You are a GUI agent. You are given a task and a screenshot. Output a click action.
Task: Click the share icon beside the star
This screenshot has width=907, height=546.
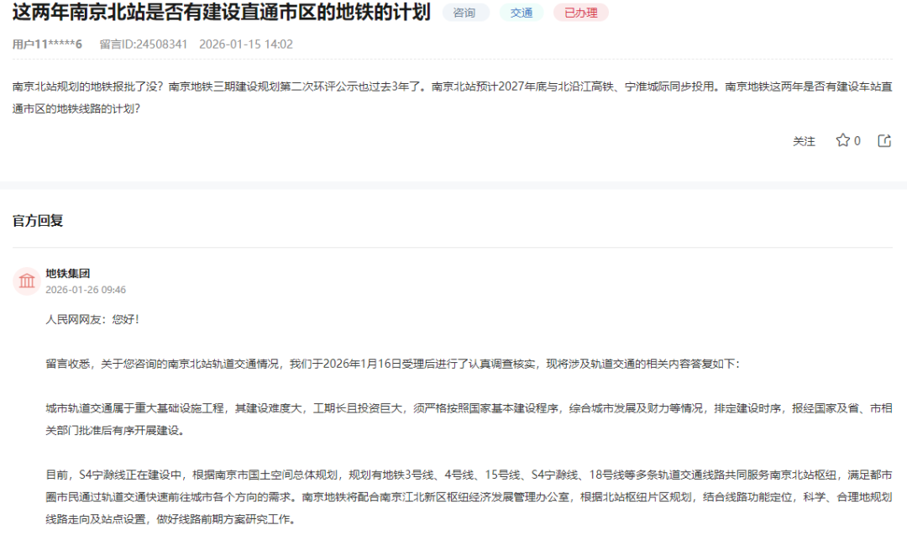point(884,140)
